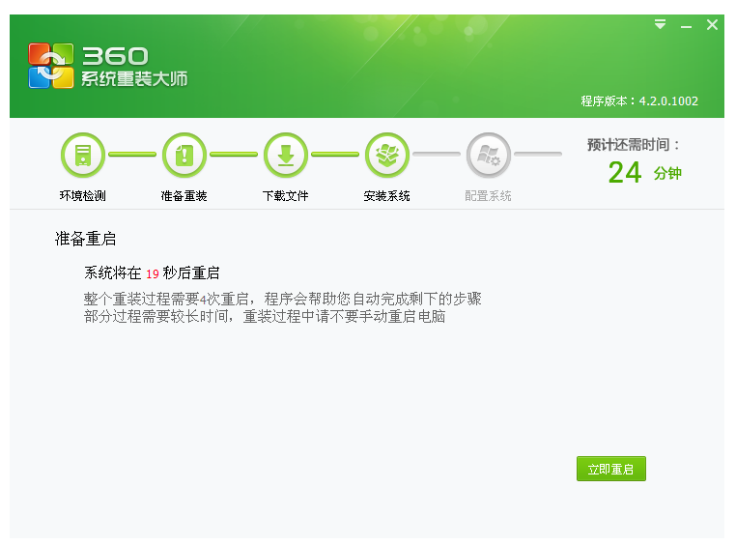Click the 下载文件 download step icon

coord(286,155)
